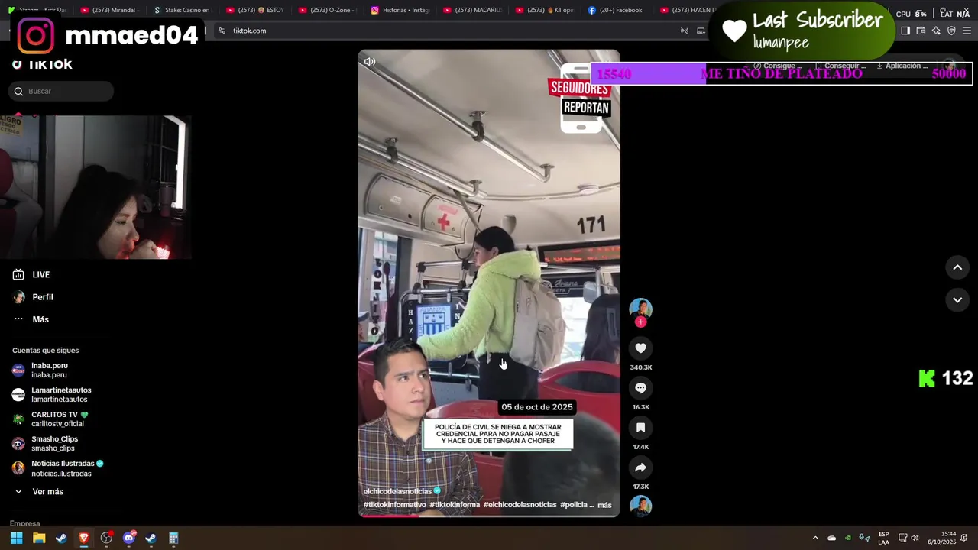The image size is (978, 550).
Task: Switch to the Stake: Casino tab
Action: [182, 10]
